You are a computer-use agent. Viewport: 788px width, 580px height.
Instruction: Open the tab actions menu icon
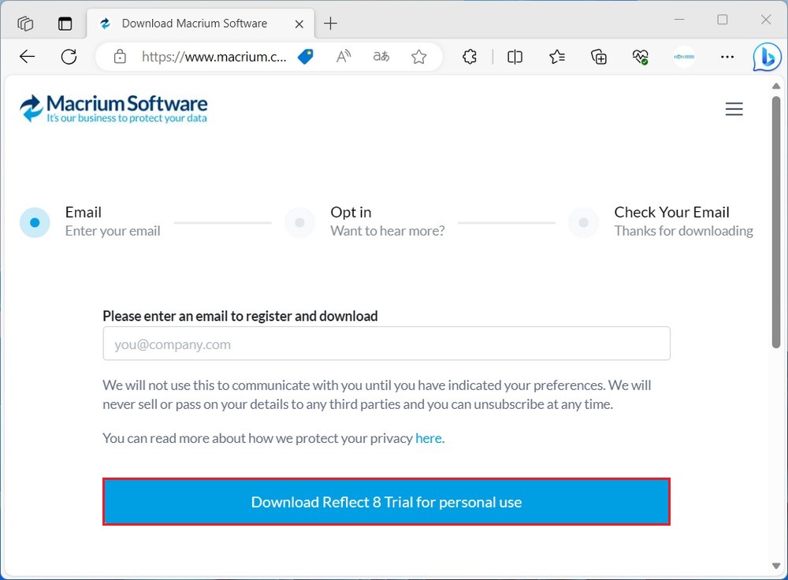(x=65, y=23)
